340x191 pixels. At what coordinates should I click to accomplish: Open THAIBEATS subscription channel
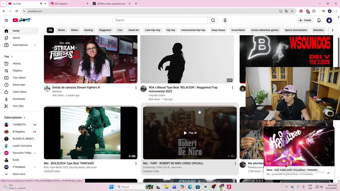point(20,125)
